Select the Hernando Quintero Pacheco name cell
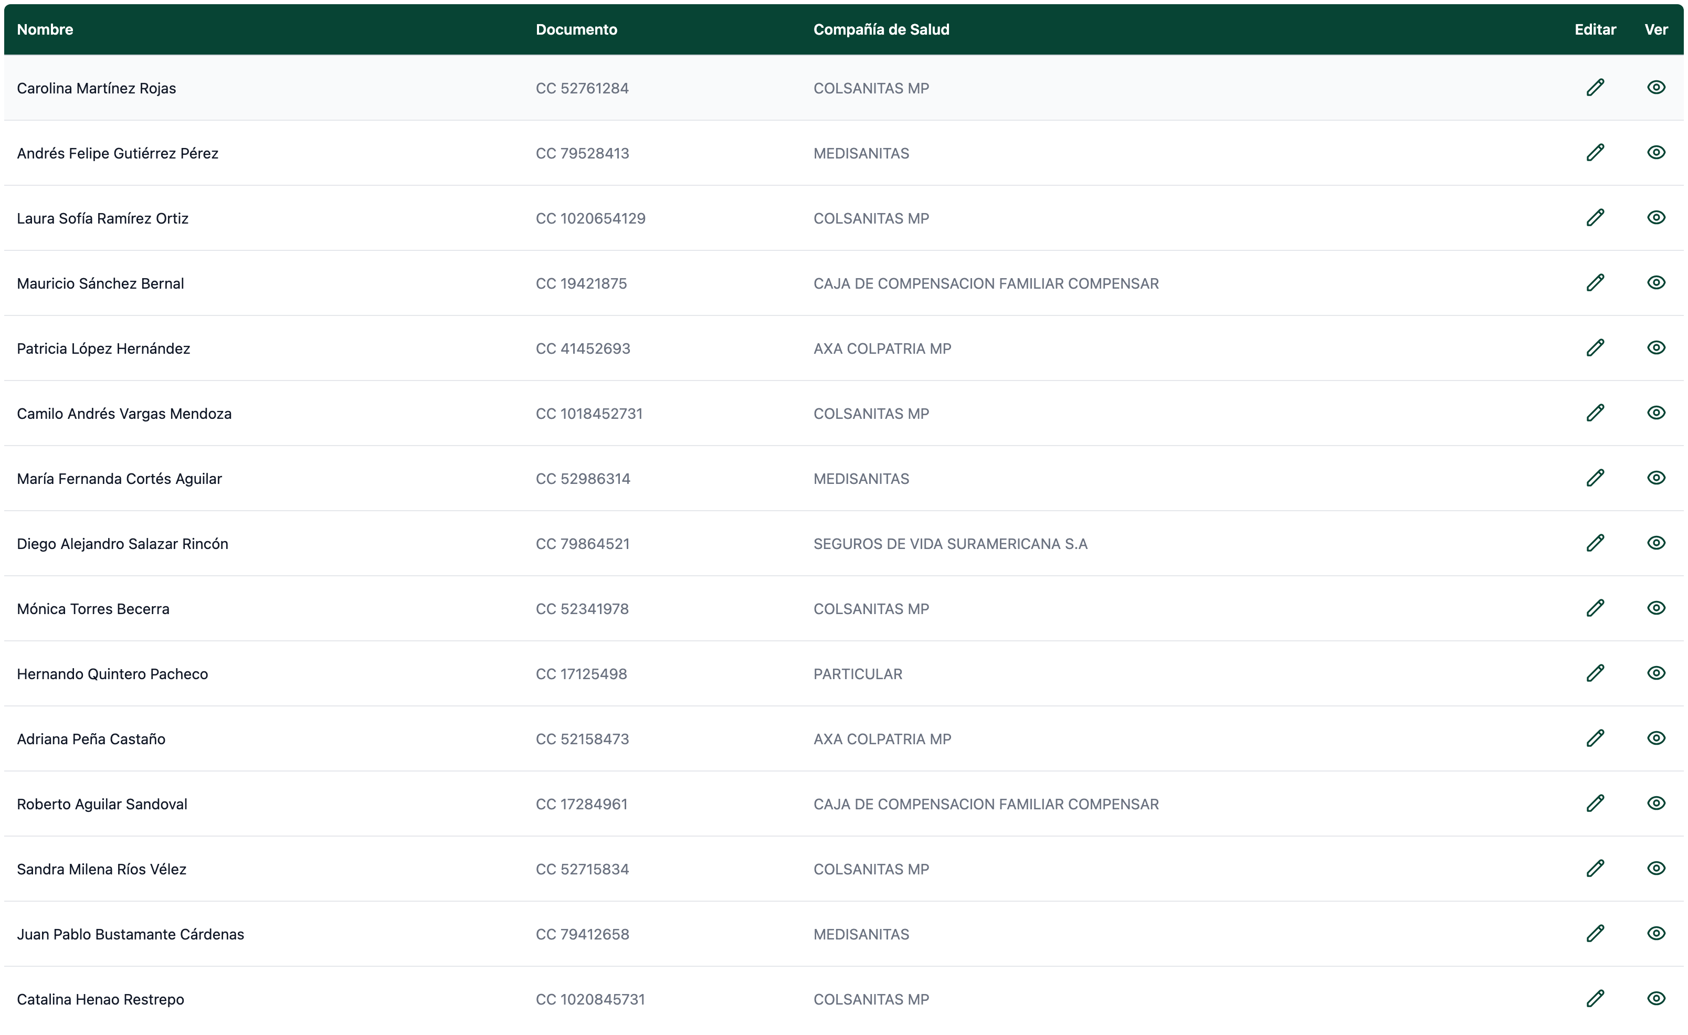The height and width of the screenshot is (1035, 1688). pyautogui.click(x=112, y=674)
